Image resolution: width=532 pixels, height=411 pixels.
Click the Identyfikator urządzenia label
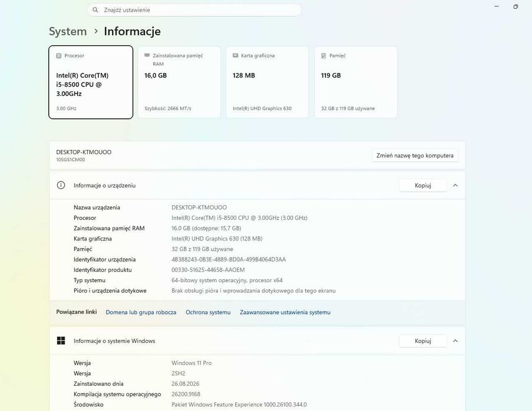104,259
